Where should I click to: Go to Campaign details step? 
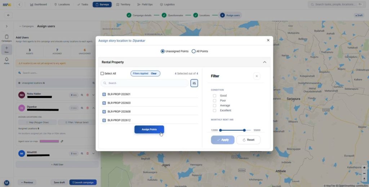point(139,15)
